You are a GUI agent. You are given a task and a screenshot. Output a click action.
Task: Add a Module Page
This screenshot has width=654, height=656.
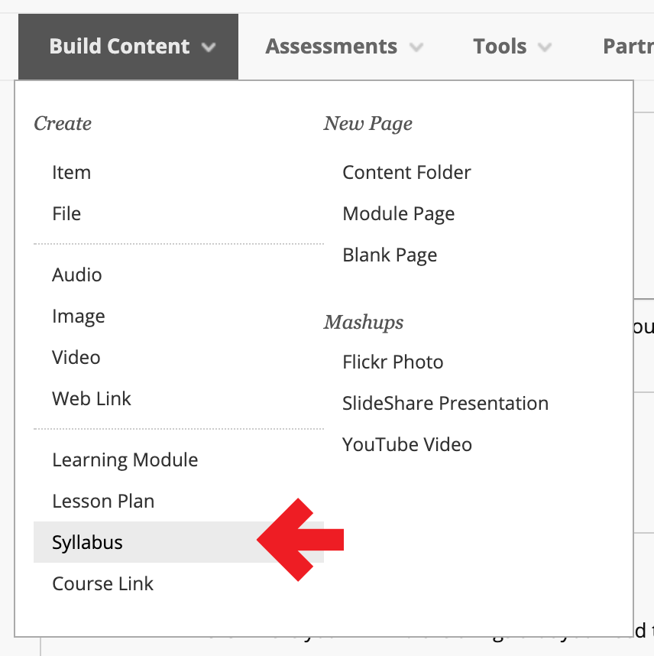pos(398,214)
